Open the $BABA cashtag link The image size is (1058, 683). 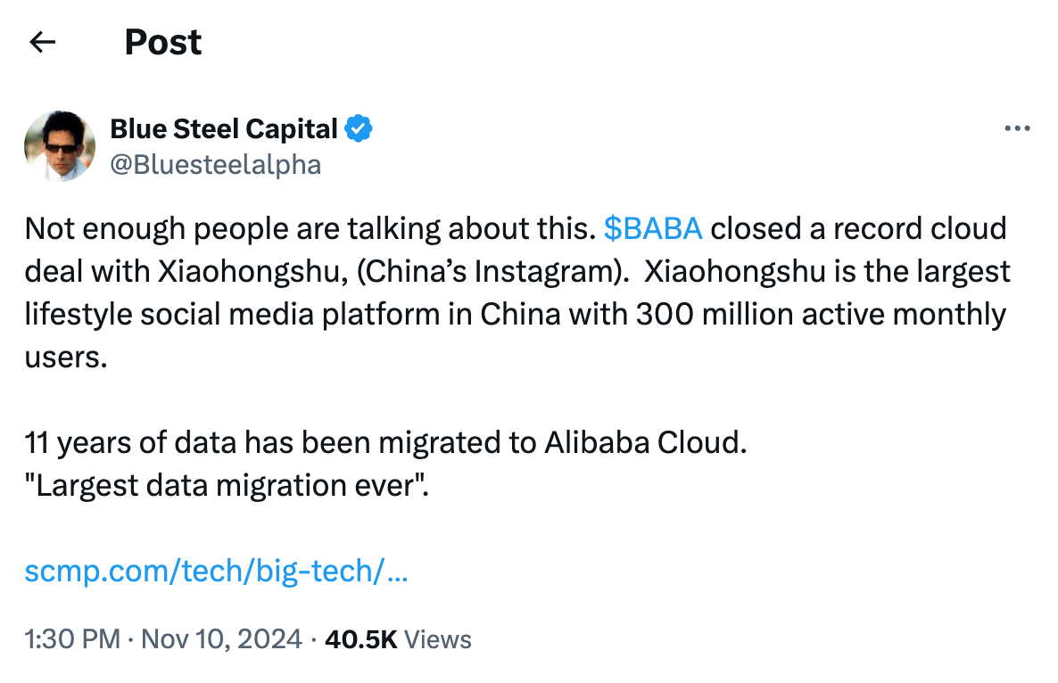tap(653, 228)
